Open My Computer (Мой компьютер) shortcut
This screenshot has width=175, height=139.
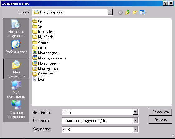[x=16, y=89]
